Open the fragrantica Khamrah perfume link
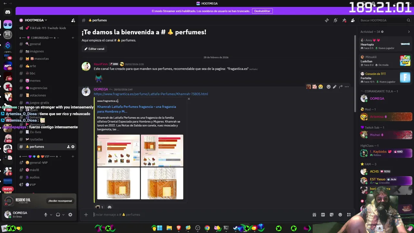This screenshot has height=233, width=414. pos(151,94)
